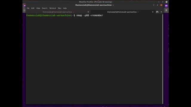
Task: Close the Firefox Private Browsing window
Action: coord(167,2)
